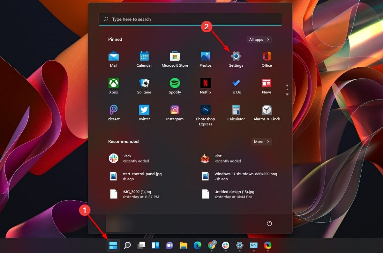This screenshot has height=253, width=383.
Task: Open the Xbox app
Action: pos(114,86)
